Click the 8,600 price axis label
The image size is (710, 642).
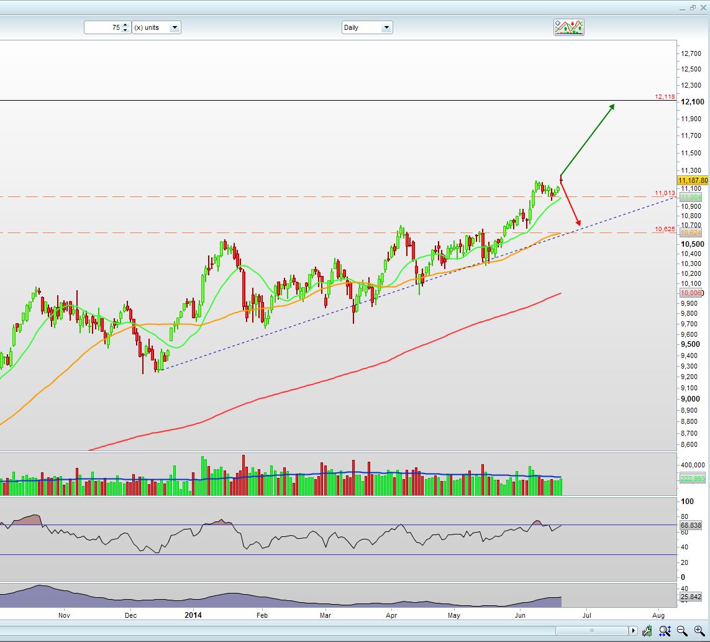click(x=689, y=444)
